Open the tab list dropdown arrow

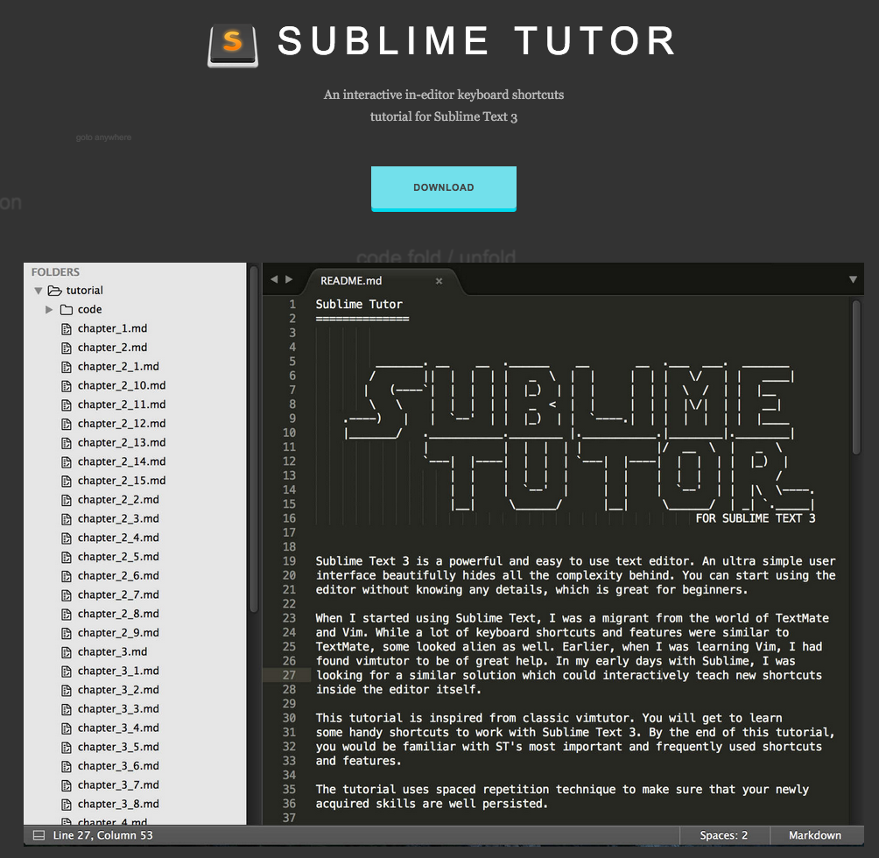click(853, 279)
